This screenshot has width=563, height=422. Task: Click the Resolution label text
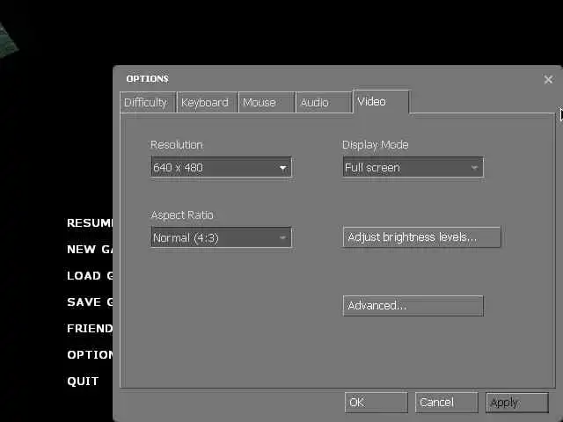click(177, 144)
